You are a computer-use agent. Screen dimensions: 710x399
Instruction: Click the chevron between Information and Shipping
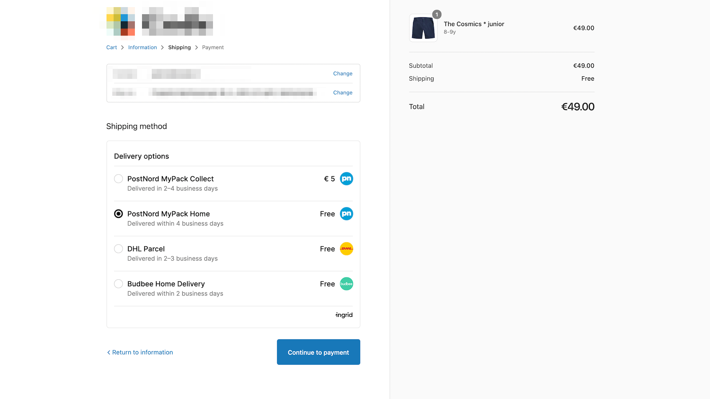[162, 47]
